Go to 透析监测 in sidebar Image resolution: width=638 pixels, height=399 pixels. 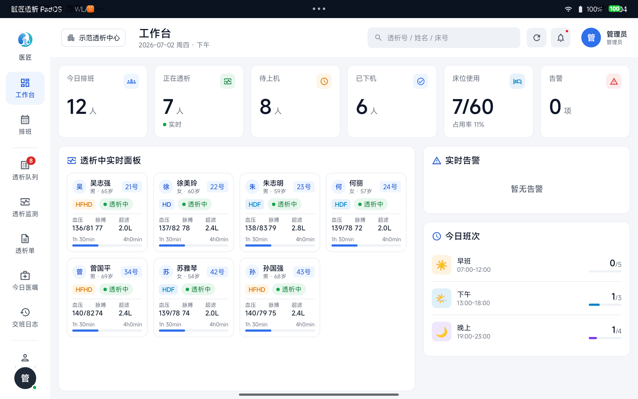(25, 207)
